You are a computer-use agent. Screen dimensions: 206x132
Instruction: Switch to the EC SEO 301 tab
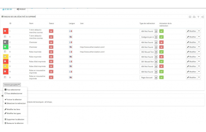(7, 9)
